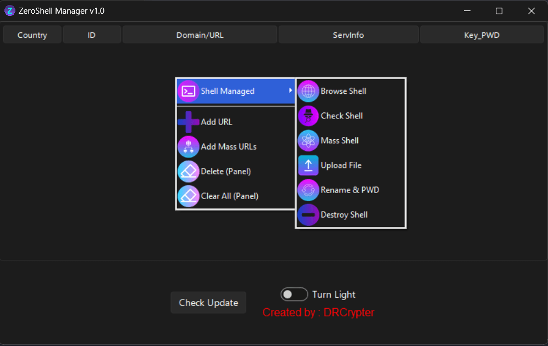This screenshot has width=548, height=346.
Task: Expand the Shell Managed submenu arrow
Action: [x=290, y=91]
